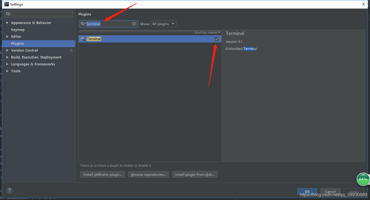This screenshot has width=370, height=200.
Task: Expand the Languages & Frameworks section
Action: tap(7, 64)
